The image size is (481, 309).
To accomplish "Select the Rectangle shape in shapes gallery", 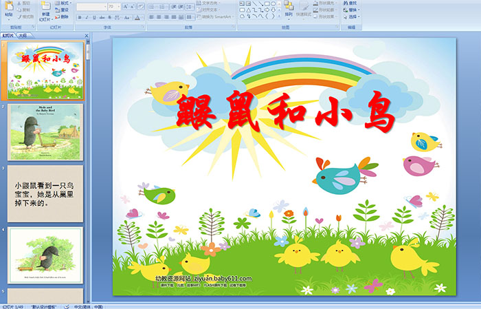I will point(267,3).
